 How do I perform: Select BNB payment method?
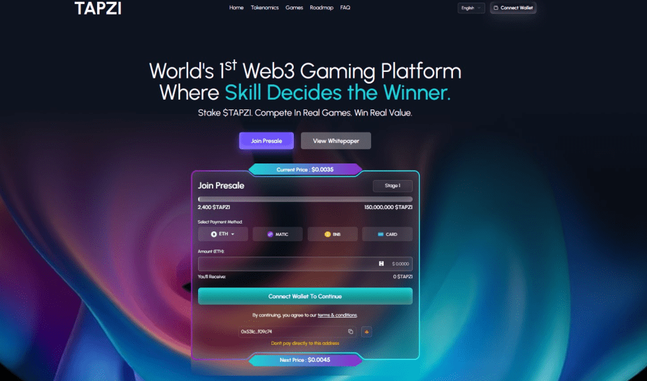[332, 235]
